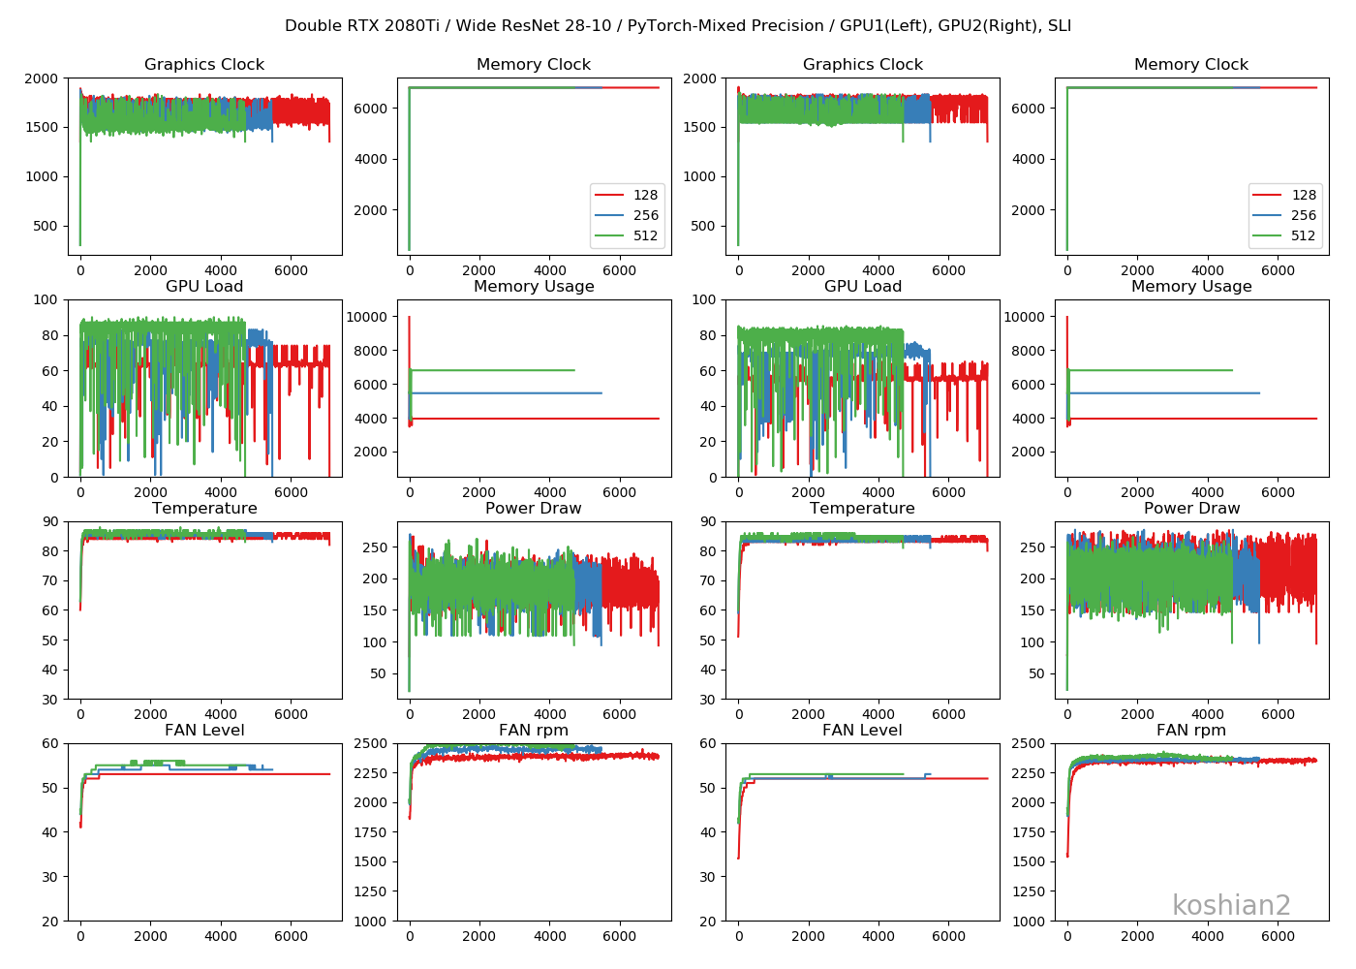This screenshot has height=969, width=1356.
Task: Click the 90 y-axis tick on GPU1 Temperature
Action: tap(49, 521)
